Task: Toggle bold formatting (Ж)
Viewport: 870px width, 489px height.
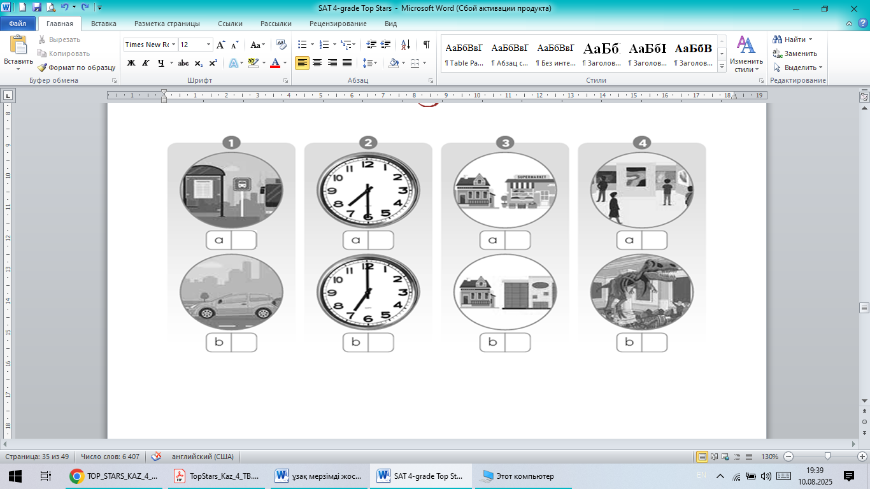Action: click(x=131, y=63)
